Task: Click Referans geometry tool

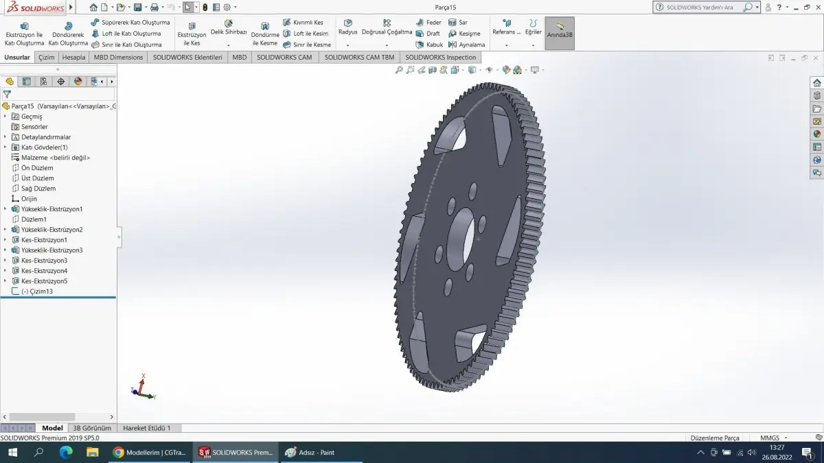Action: (507, 28)
